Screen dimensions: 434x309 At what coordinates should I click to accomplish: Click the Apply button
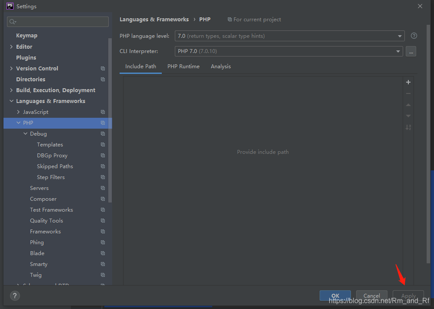click(x=408, y=296)
